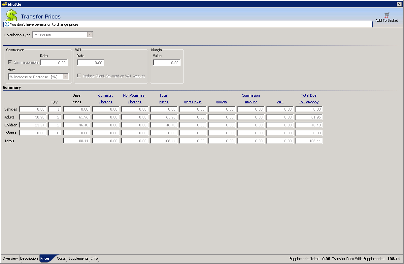Open the Calculation Type dropdown
Image resolution: width=404 pixels, height=264 pixels.
(x=89, y=35)
